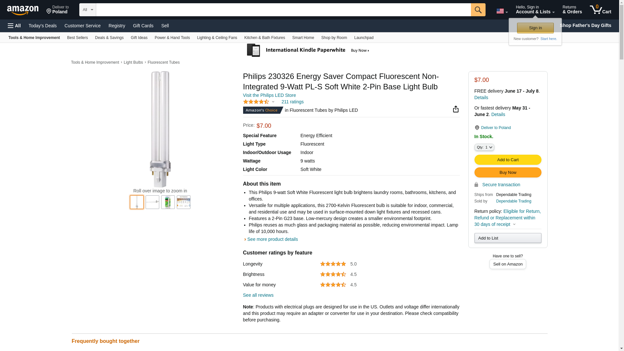The height and width of the screenshot is (351, 624).
Task: Click the Add to Cart button
Action: tap(508, 160)
